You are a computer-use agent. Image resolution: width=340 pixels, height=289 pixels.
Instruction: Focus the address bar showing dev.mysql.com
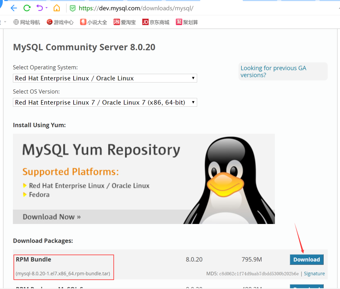(136, 8)
